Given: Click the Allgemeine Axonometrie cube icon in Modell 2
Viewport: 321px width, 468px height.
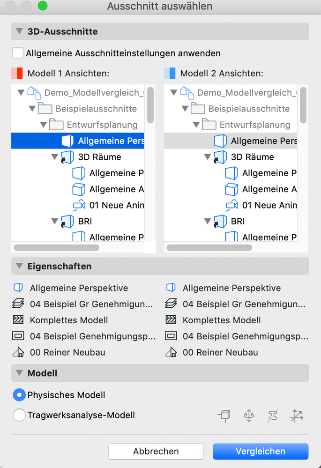Looking at the screenshot, I should coord(231,189).
